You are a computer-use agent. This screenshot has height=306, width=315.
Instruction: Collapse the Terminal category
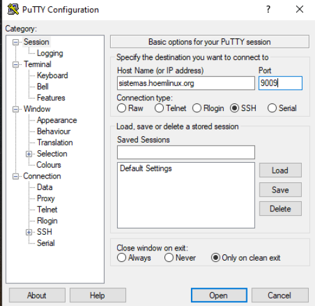click(16, 64)
